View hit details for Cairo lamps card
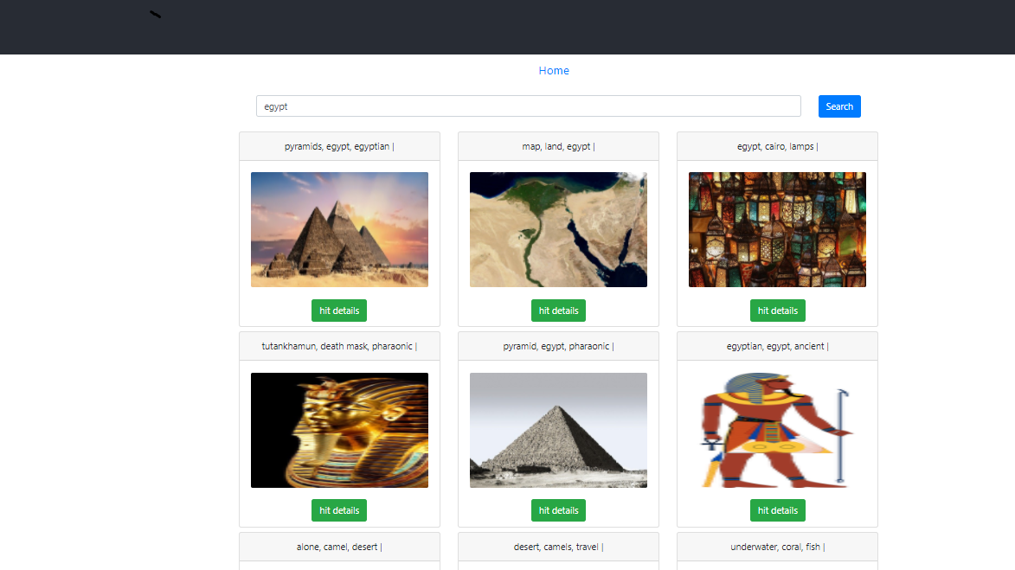The width and height of the screenshot is (1015, 570). pyautogui.click(x=777, y=311)
